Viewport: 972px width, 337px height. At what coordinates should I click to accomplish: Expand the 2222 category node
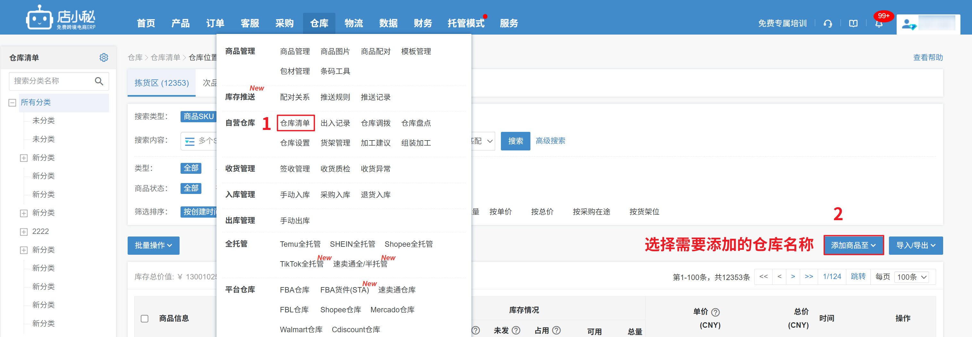[24, 232]
